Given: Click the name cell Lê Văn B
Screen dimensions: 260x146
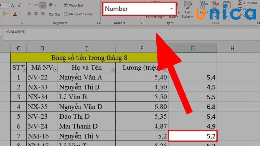Looking at the screenshot, I should [87, 97].
